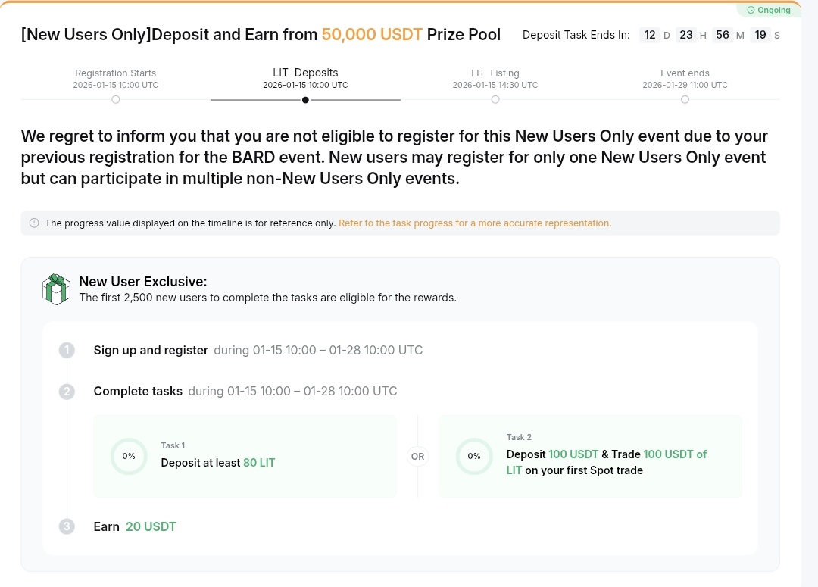Click the seconds countdown value 19
Viewport: 818px width, 587px height.
760,35
